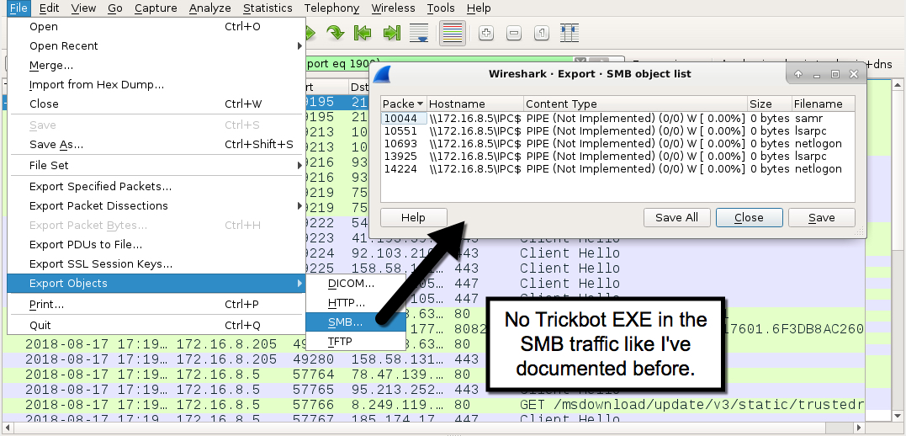Viewport: 906px width, 436px height.
Task: Choose Merge... from File menu
Action: [x=156, y=66]
